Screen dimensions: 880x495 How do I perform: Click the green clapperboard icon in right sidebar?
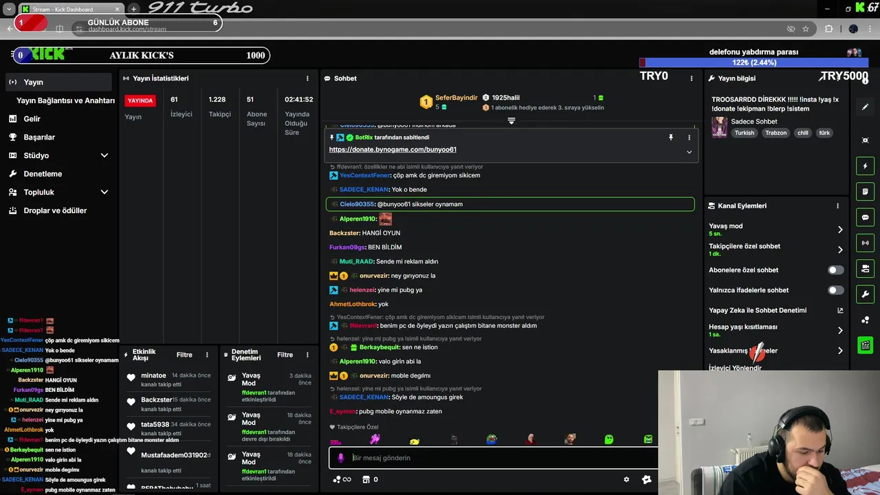tap(865, 345)
